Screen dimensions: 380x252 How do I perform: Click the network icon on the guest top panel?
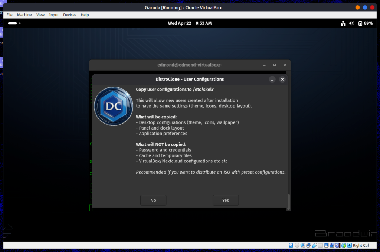pyautogui.click(x=343, y=23)
